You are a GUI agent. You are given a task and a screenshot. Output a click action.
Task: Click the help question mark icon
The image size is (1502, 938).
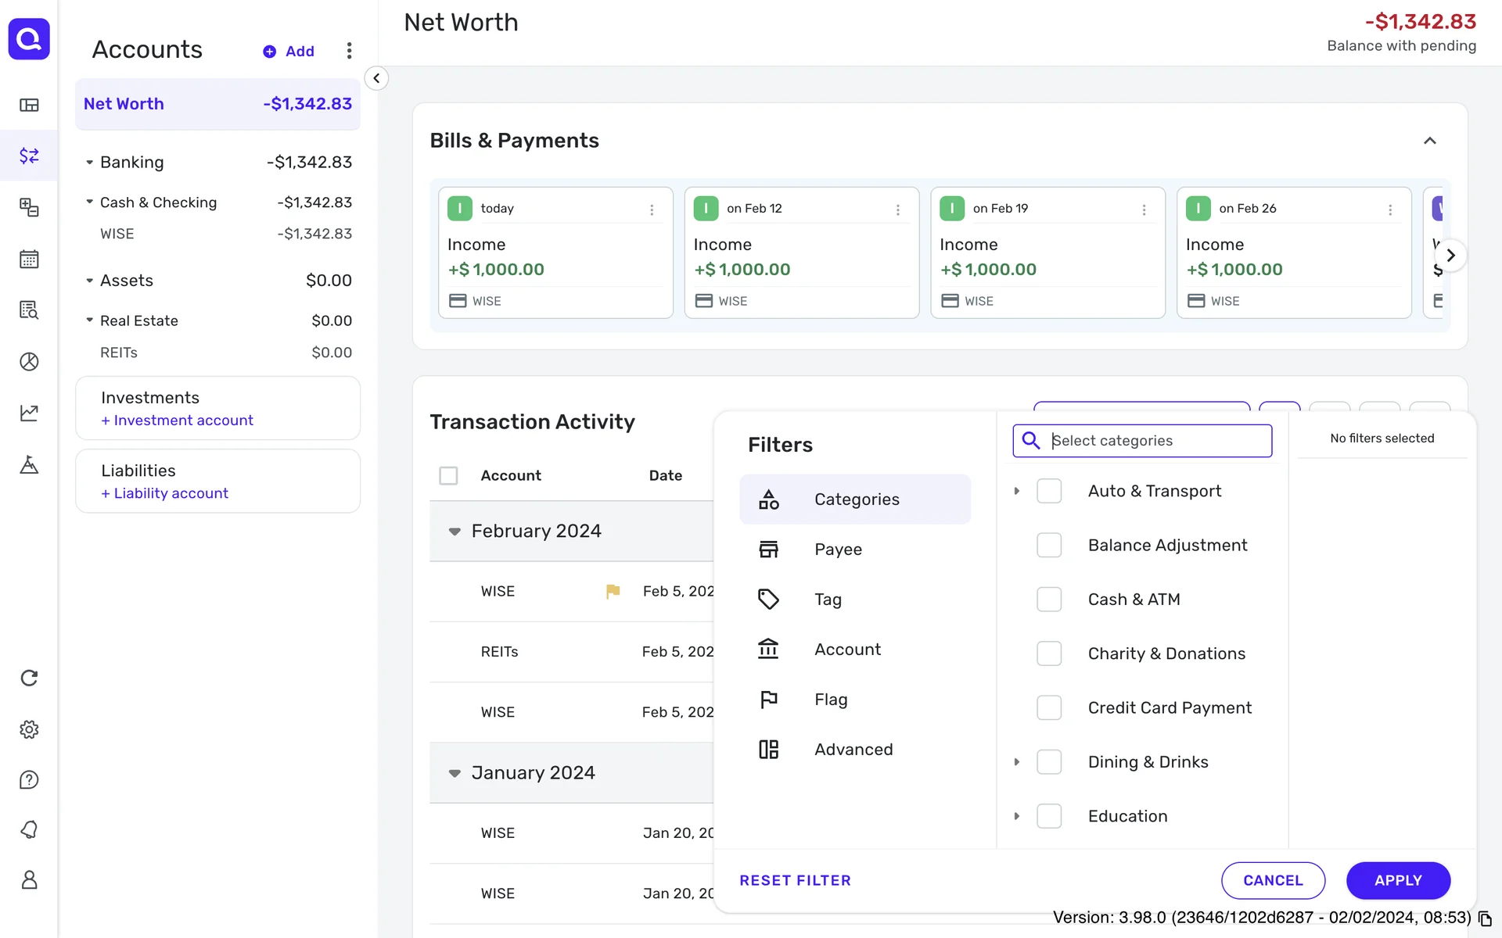point(29,780)
